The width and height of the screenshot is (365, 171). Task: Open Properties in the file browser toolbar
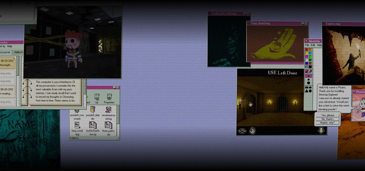109,98
